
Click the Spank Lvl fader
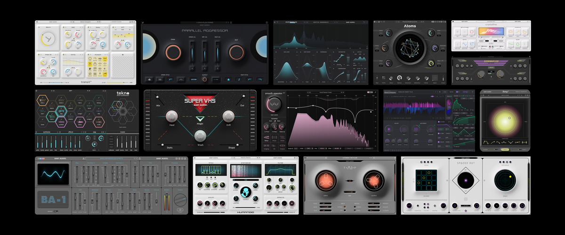[x=192, y=52]
